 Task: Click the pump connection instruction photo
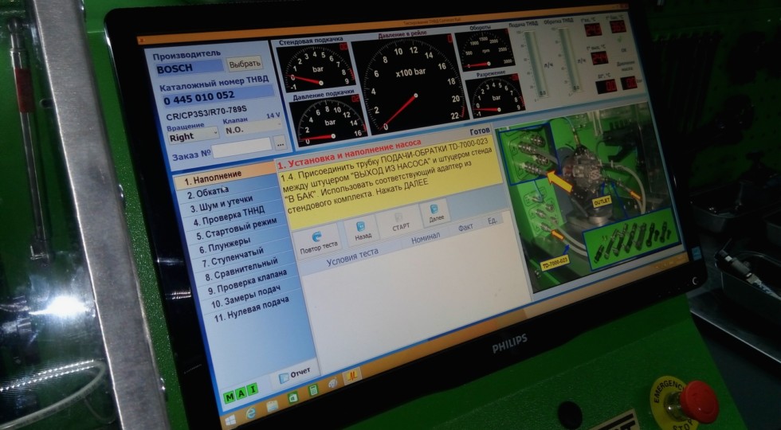tap(591, 198)
